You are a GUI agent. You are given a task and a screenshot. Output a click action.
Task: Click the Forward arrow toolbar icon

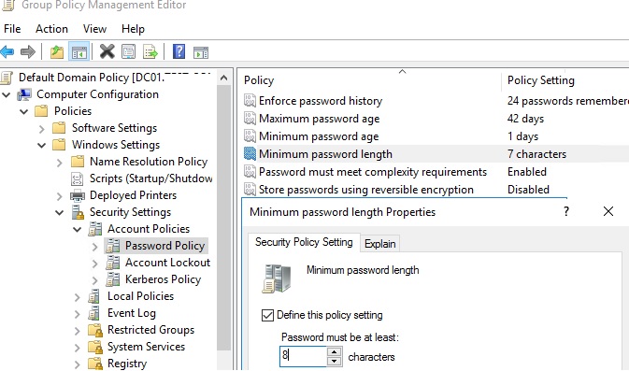[x=28, y=51]
